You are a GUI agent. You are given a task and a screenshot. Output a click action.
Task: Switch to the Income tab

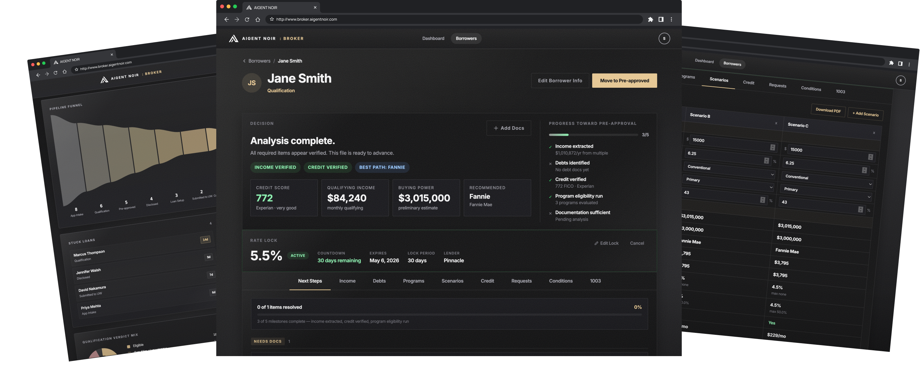pyautogui.click(x=347, y=281)
